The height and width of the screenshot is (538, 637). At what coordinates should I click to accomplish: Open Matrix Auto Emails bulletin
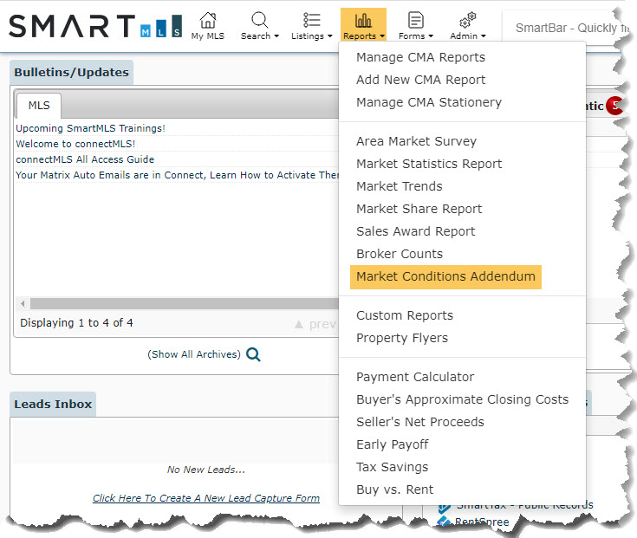[x=177, y=175]
